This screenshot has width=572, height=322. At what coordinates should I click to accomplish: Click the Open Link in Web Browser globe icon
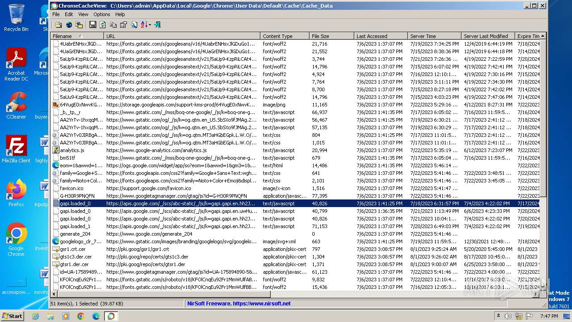69,25
